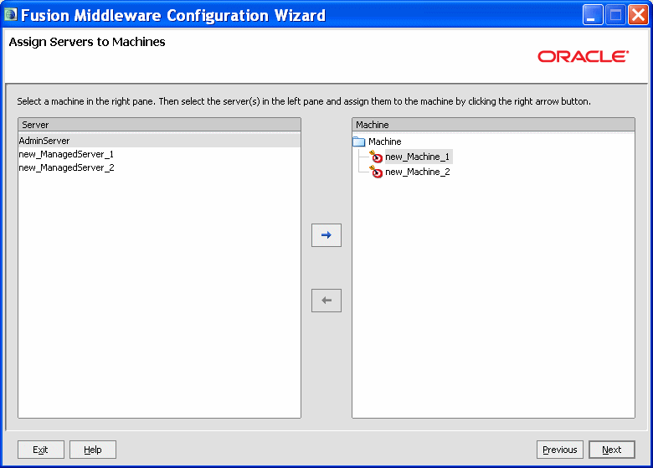Select new_ManagedServer_1 in the Server list
This screenshot has height=468, width=653.
[x=159, y=154]
